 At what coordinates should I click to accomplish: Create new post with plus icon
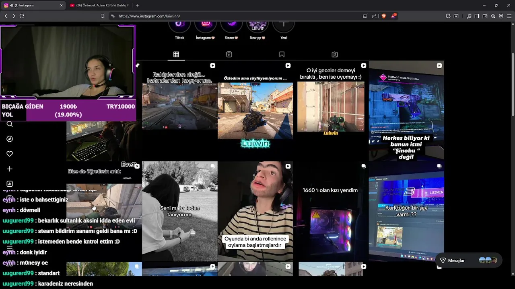pyautogui.click(x=10, y=169)
